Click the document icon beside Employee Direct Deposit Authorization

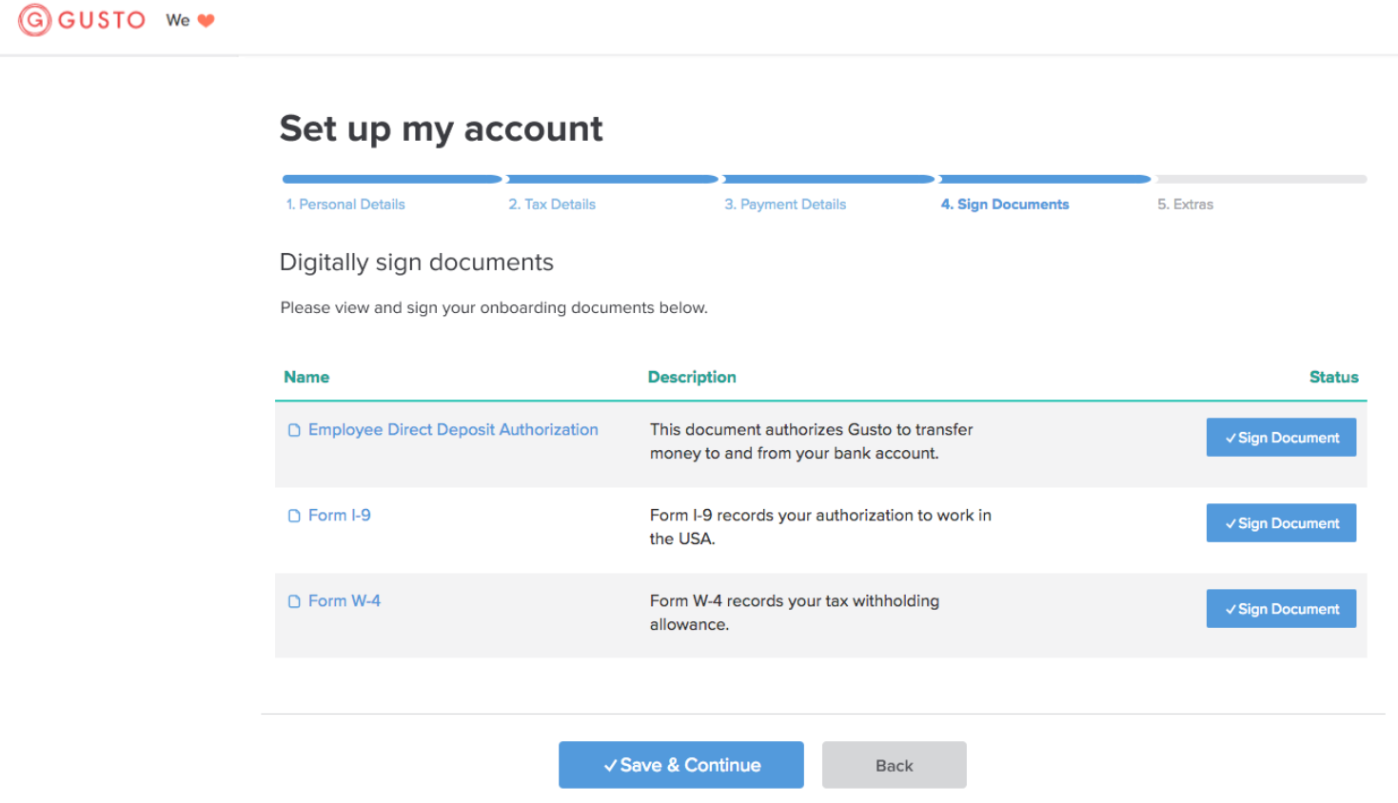tap(294, 430)
